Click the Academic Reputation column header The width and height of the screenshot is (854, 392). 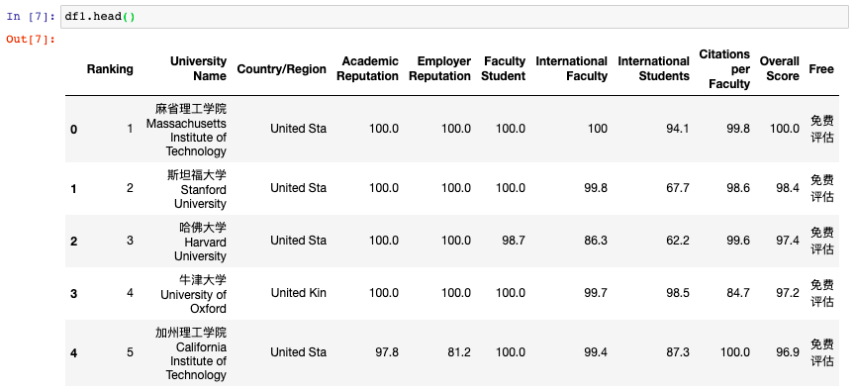(x=368, y=68)
